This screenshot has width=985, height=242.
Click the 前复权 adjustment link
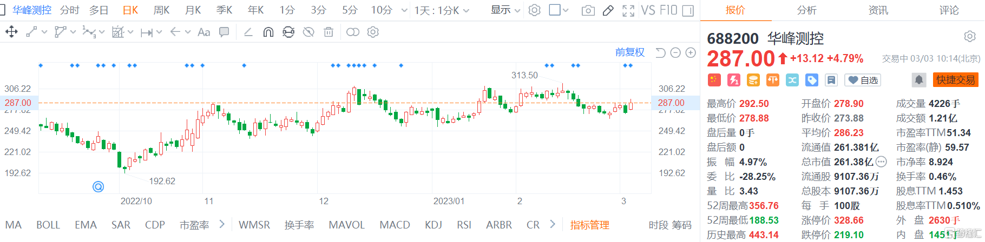pos(630,52)
